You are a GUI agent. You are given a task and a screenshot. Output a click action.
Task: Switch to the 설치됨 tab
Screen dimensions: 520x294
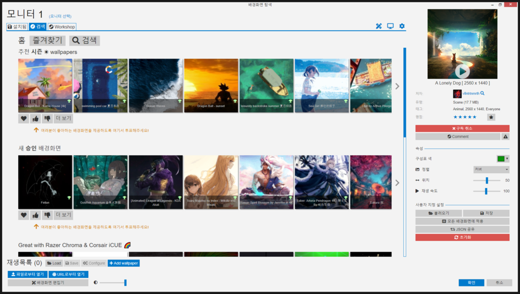click(17, 26)
